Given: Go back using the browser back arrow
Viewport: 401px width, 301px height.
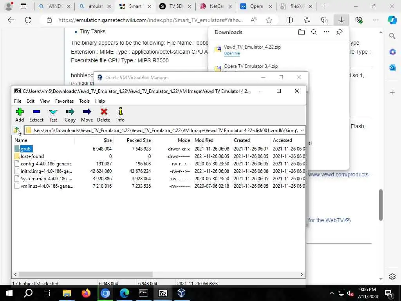Looking at the screenshot, I should click(11, 20).
